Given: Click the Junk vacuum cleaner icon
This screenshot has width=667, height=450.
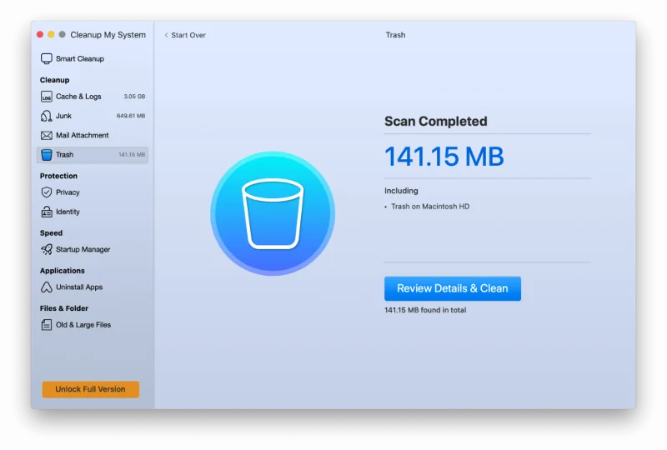Looking at the screenshot, I should 47,116.
